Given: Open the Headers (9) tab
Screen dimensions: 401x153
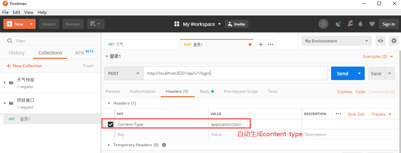Looking at the screenshot, I should click(177, 91).
